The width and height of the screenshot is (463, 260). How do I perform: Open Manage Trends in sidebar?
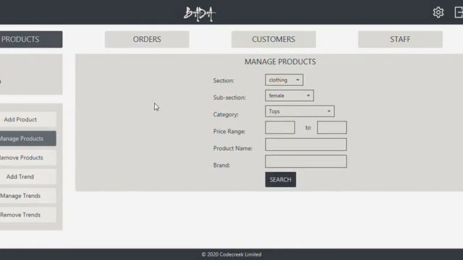tap(27, 196)
